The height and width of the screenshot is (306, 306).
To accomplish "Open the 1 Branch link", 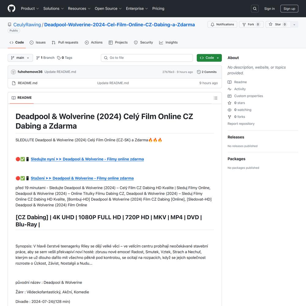I will tap(46, 58).
